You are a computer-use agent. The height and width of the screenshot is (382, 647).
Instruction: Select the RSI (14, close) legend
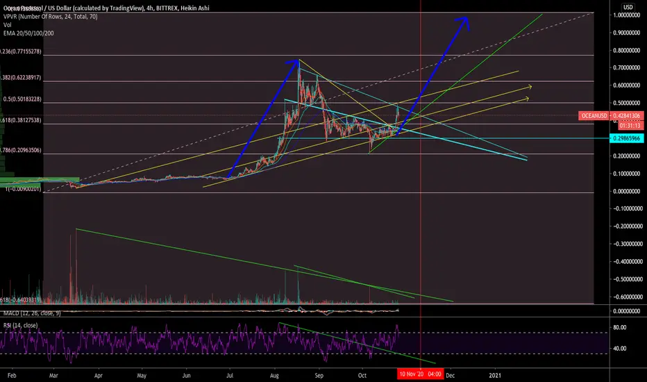click(x=21, y=326)
